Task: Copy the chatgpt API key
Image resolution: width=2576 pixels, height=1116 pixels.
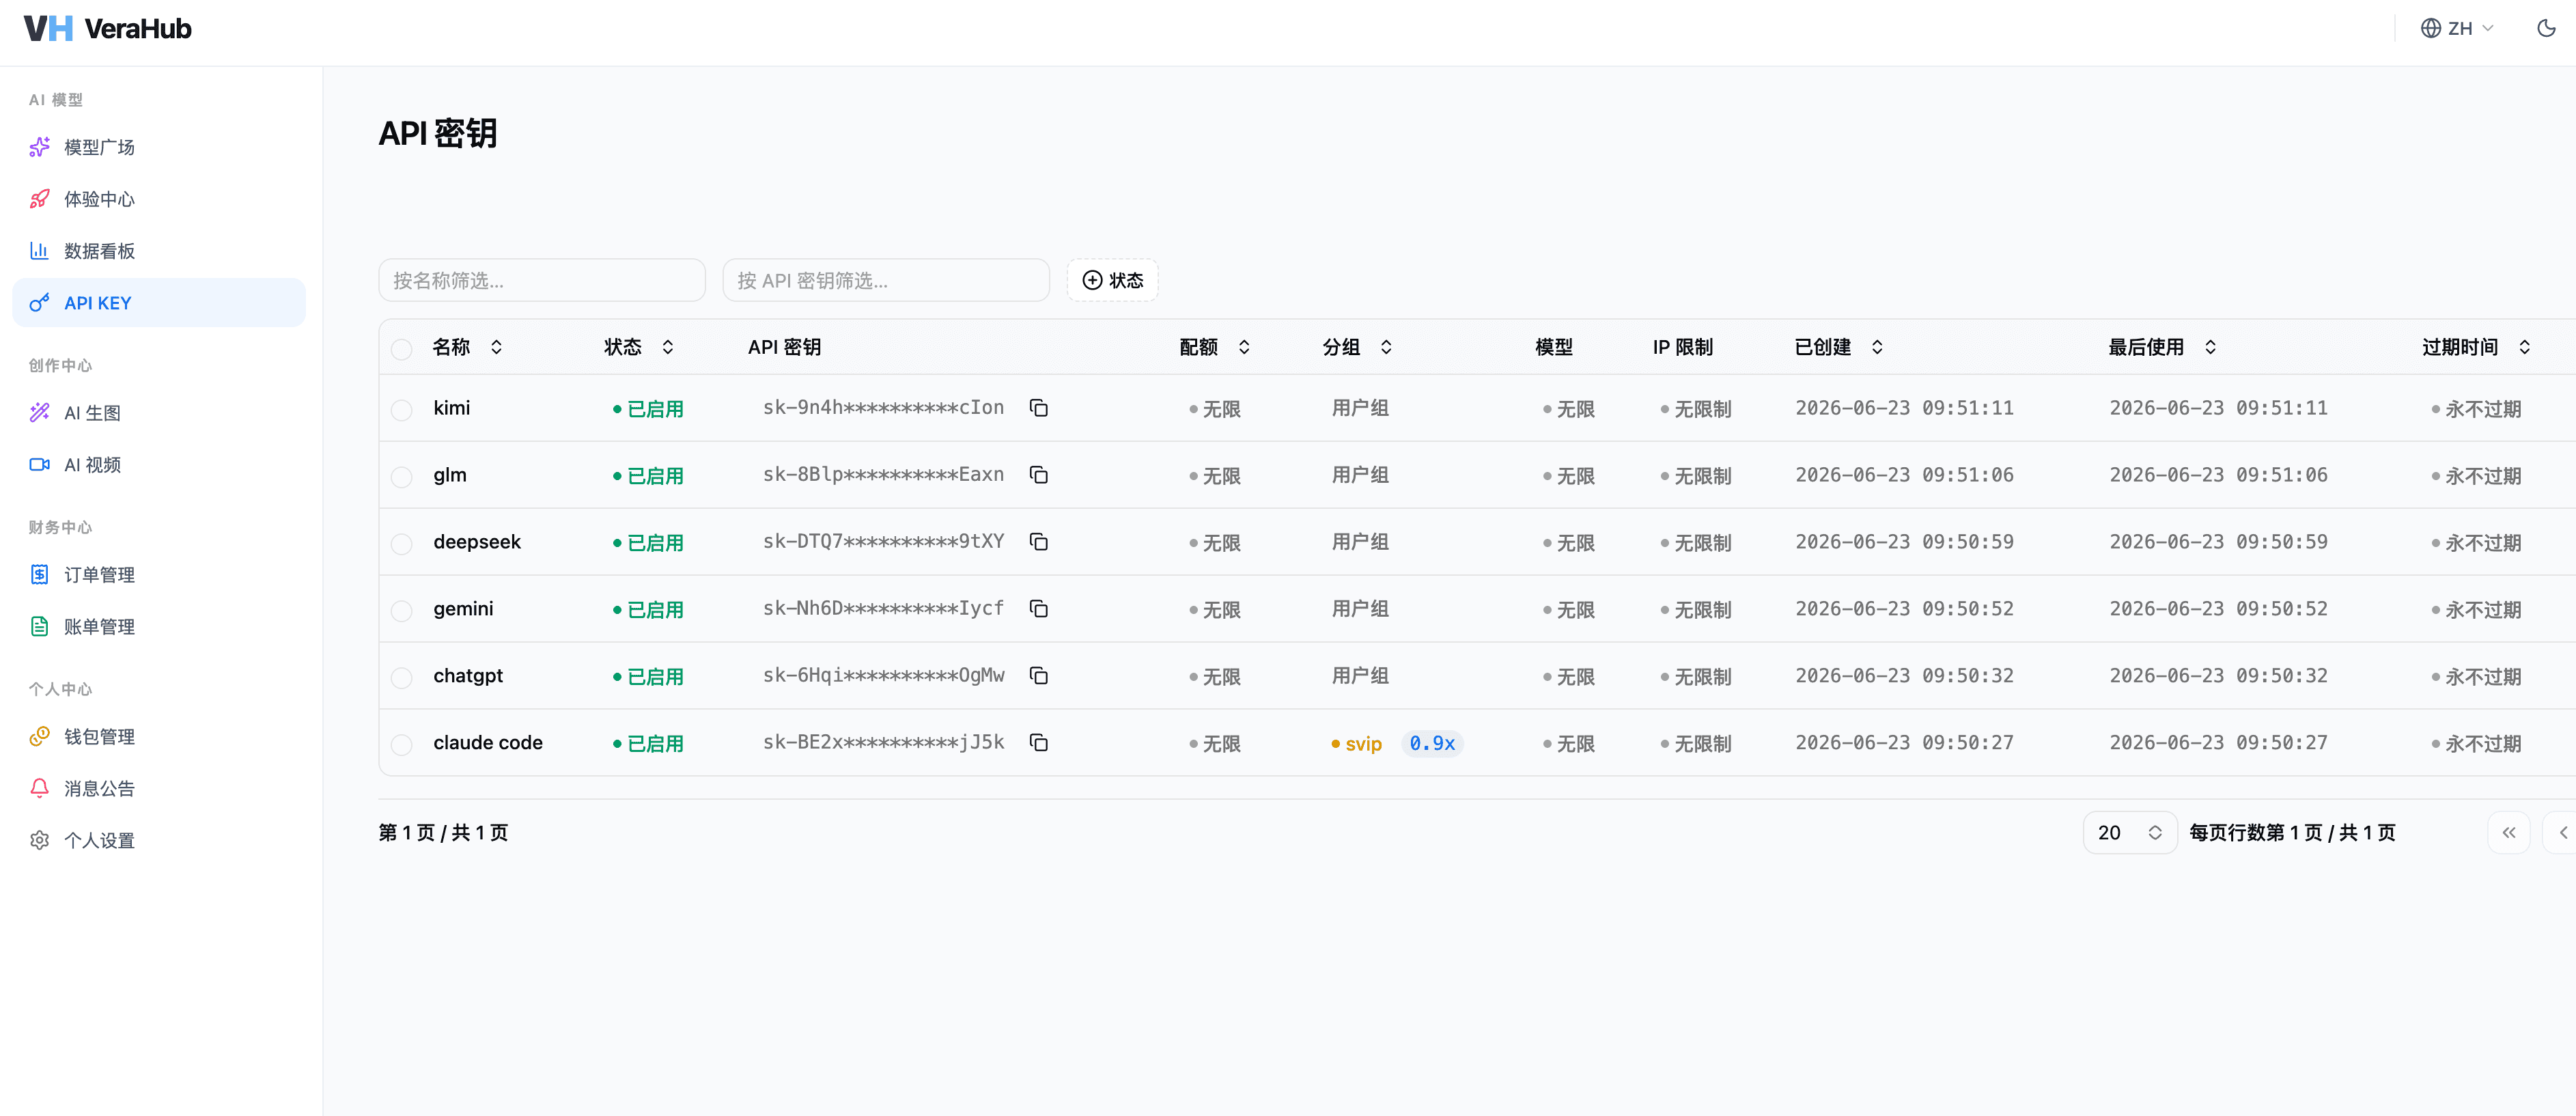Action: click(1039, 676)
